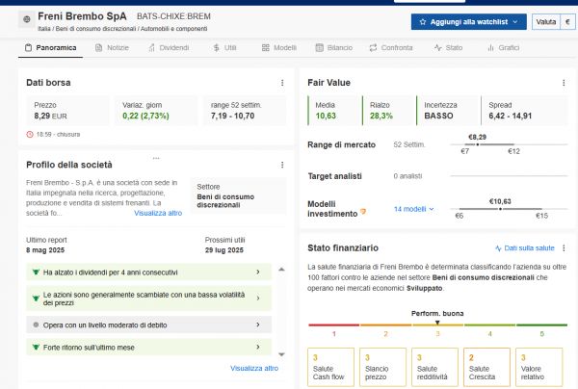The width and height of the screenshot is (578, 389).
Task: Click Visualizza altro in company description
Action: 158,213
